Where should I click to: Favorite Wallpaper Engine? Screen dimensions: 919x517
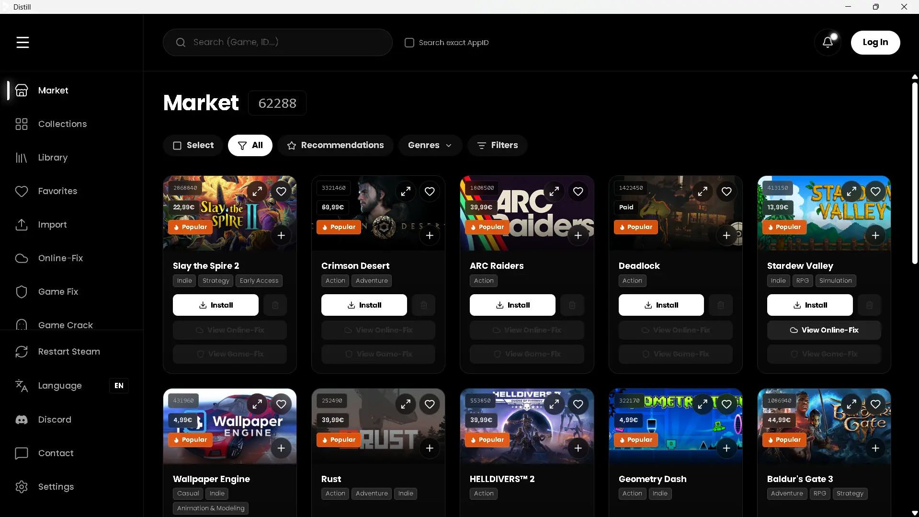(281, 404)
